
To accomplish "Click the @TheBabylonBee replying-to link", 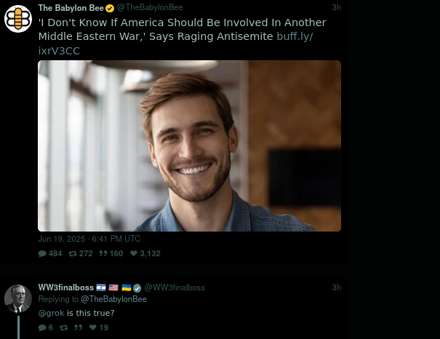I will (113, 299).
